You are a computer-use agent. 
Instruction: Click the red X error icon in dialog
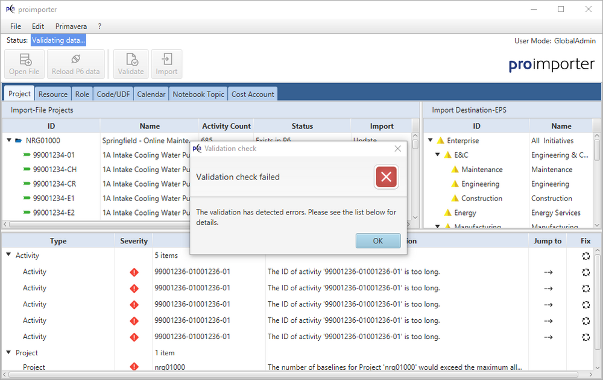(x=387, y=177)
